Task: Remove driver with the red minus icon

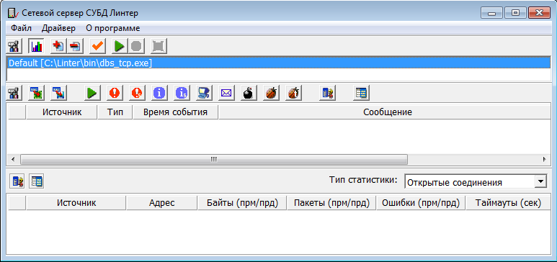Action: [75, 46]
